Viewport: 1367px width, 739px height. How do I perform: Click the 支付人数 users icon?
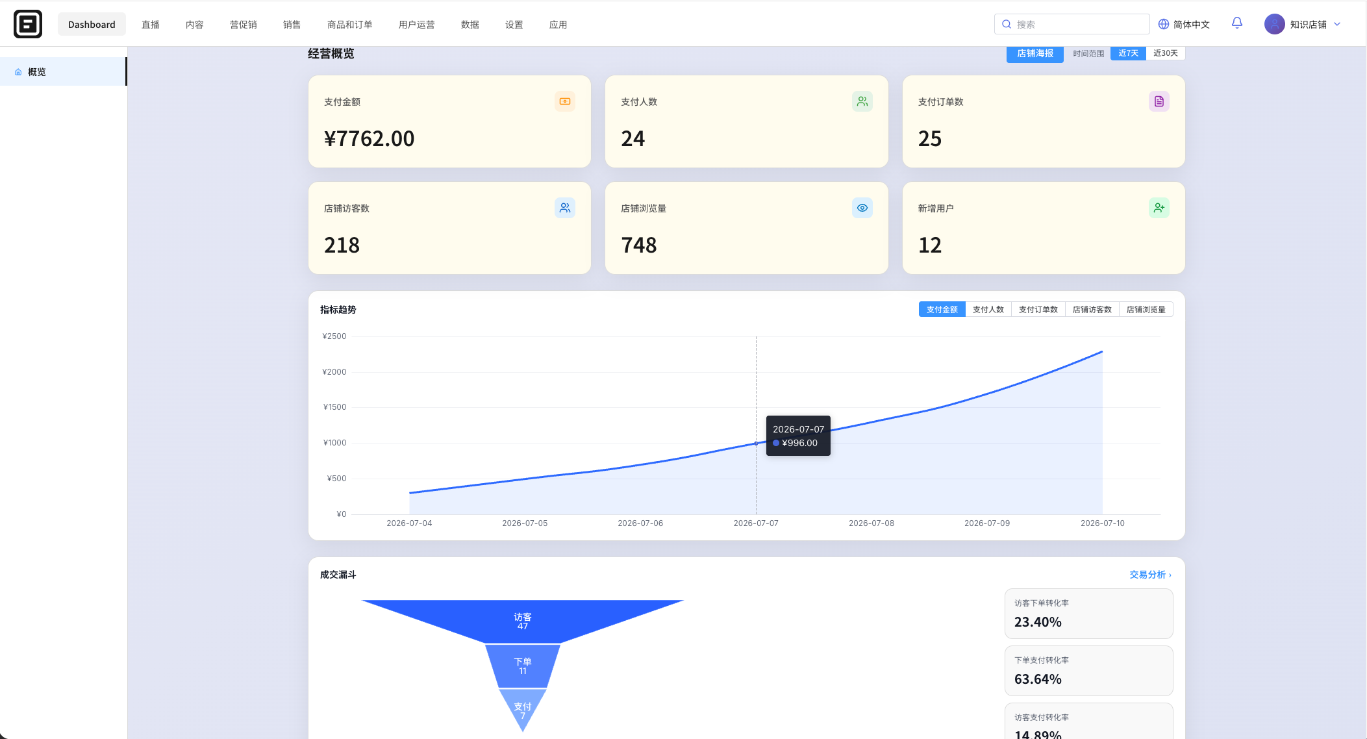tap(862, 101)
